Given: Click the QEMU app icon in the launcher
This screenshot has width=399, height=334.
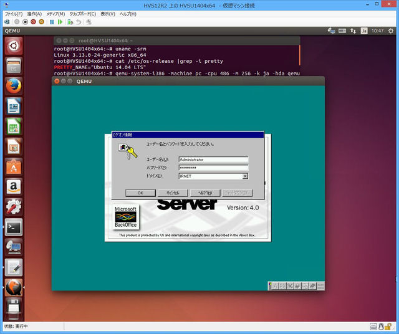Looking at the screenshot, I should point(14,287).
